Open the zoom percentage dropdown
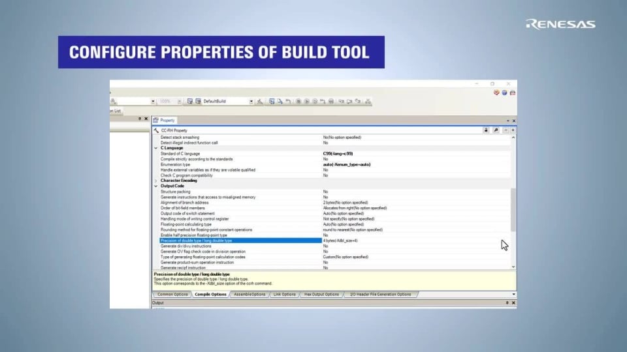Viewport: 627px width, 352px height. (178, 101)
